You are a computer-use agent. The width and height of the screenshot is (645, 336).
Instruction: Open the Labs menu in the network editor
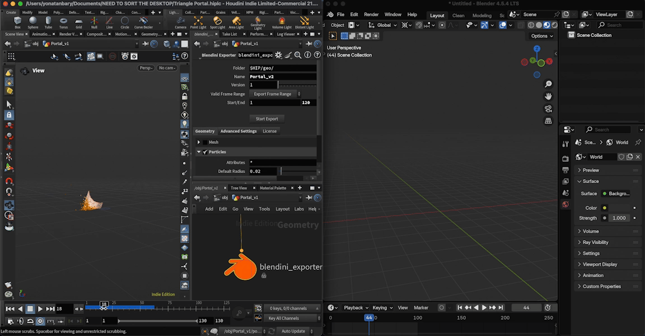pos(299,209)
